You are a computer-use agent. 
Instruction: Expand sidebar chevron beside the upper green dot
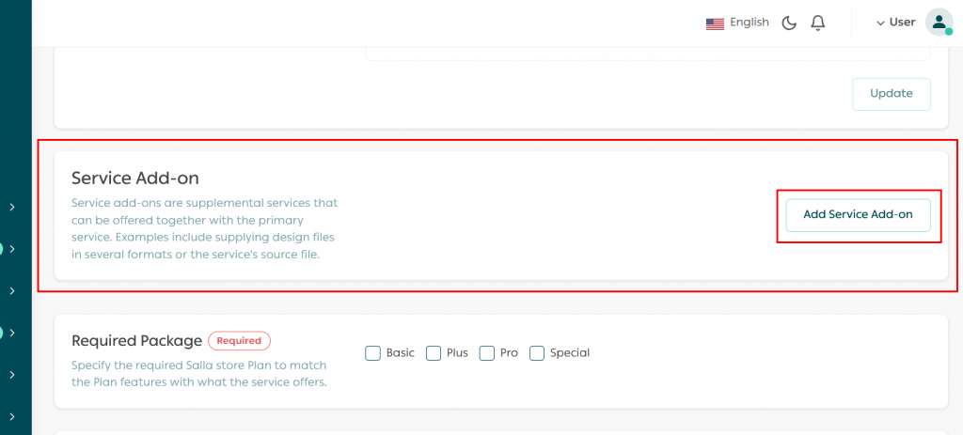12,249
